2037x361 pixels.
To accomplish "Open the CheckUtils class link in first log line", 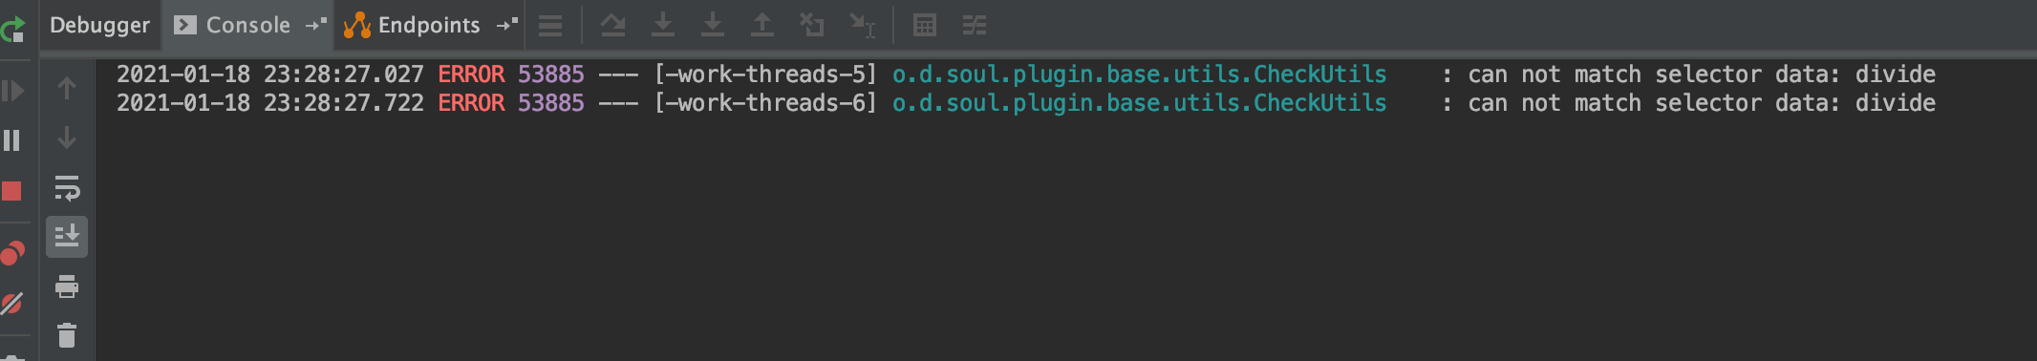I will pyautogui.click(x=1139, y=74).
